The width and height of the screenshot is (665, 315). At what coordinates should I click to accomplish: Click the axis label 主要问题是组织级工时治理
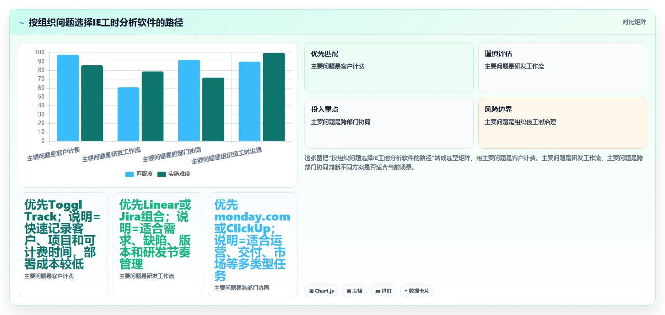point(226,156)
